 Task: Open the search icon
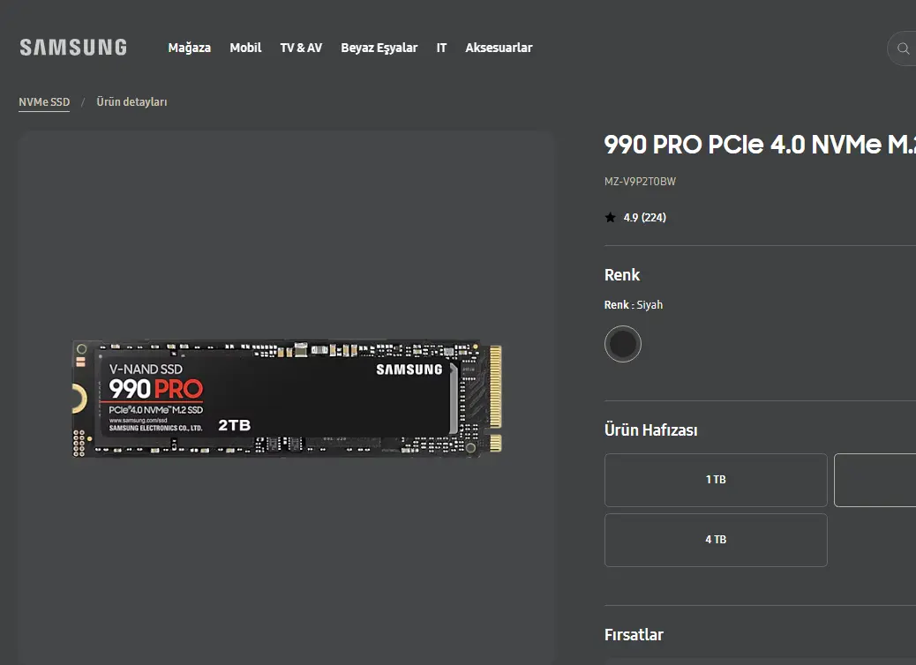click(903, 49)
